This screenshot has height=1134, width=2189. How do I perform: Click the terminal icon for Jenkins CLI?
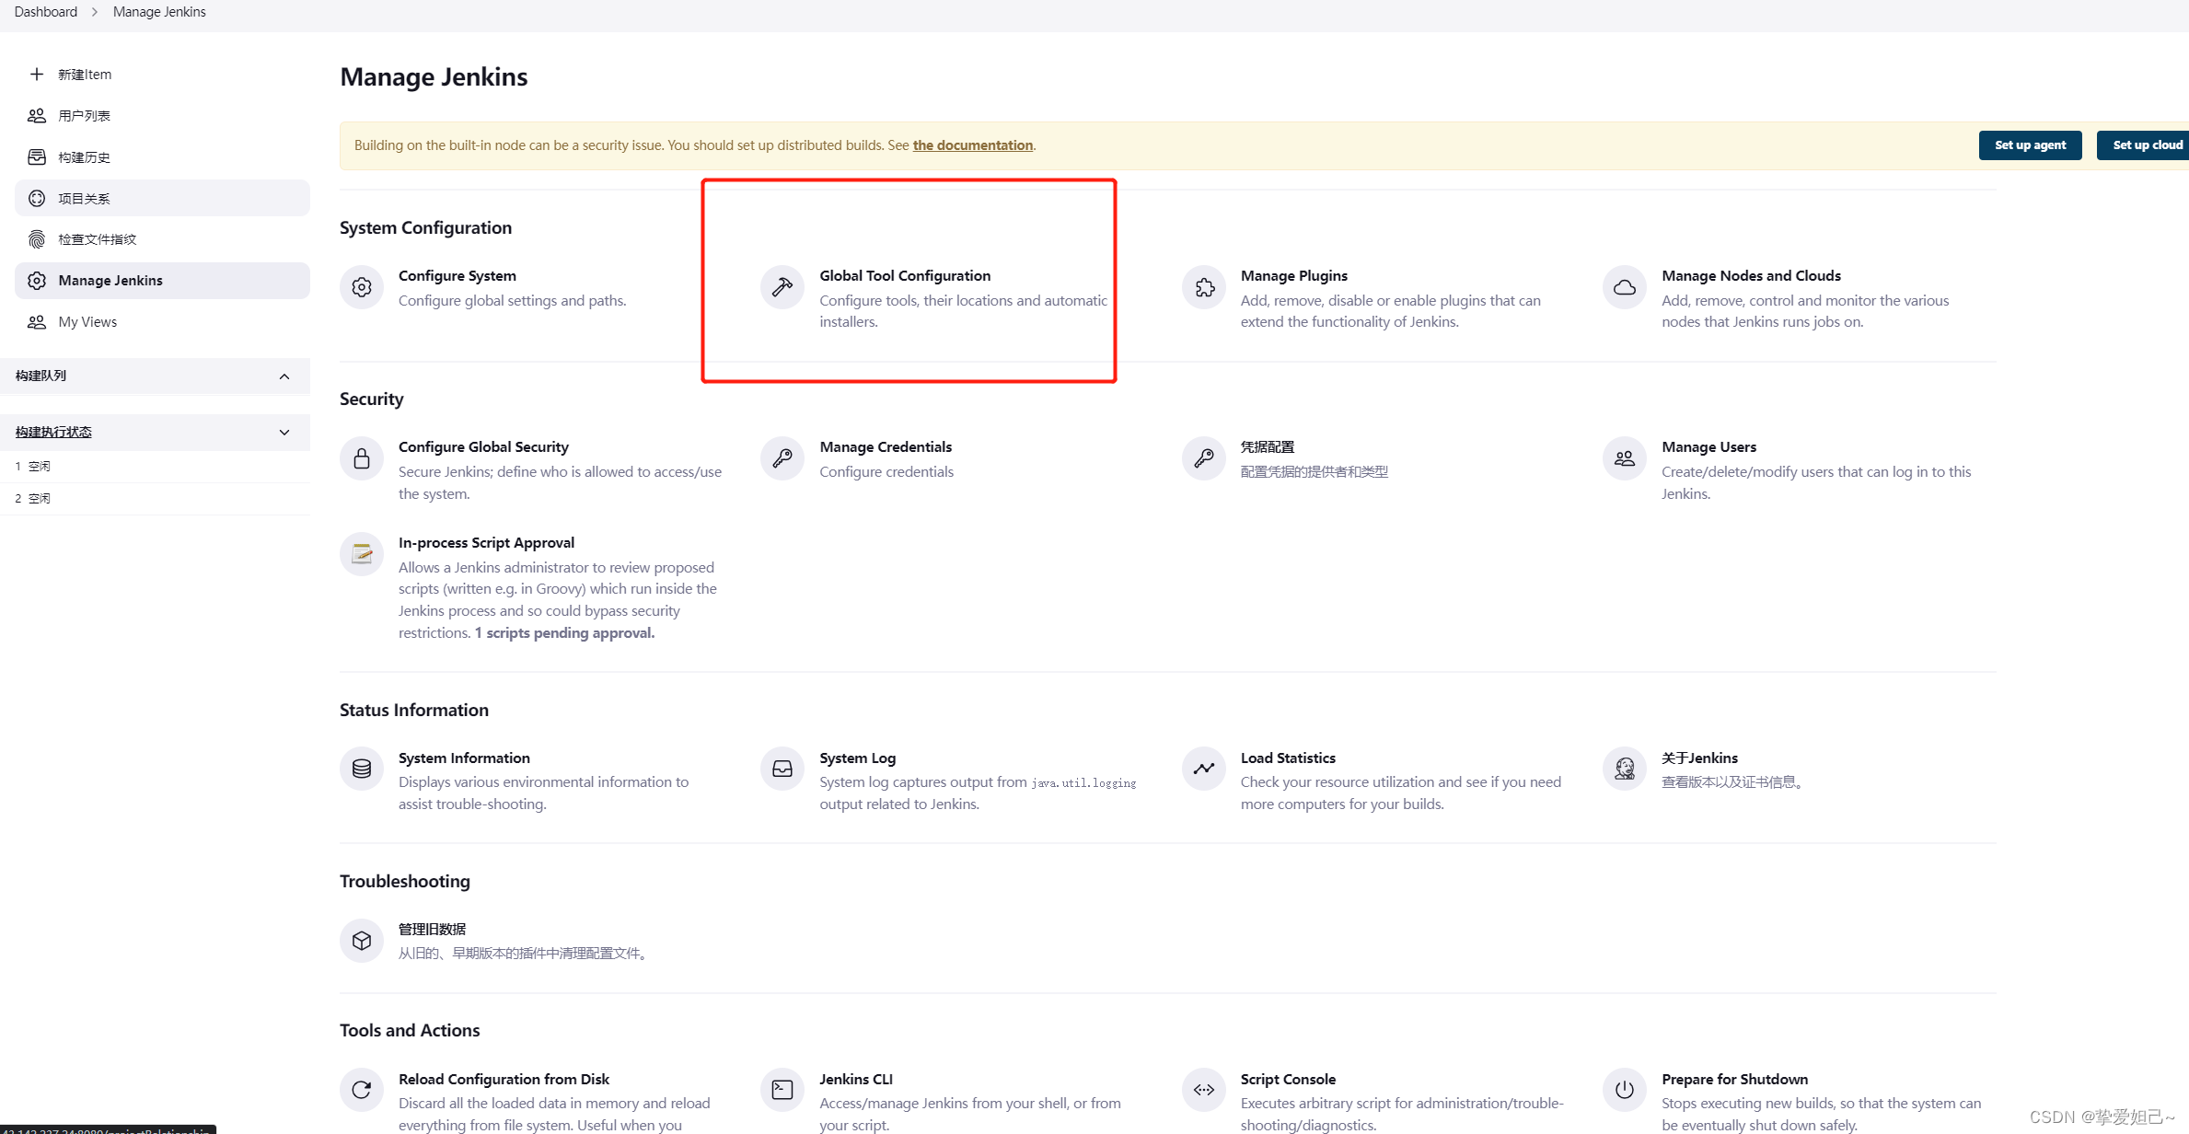[782, 1090]
